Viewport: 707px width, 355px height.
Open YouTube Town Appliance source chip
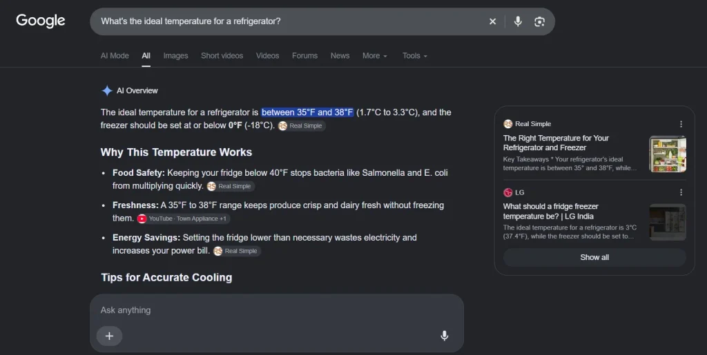[184, 219]
